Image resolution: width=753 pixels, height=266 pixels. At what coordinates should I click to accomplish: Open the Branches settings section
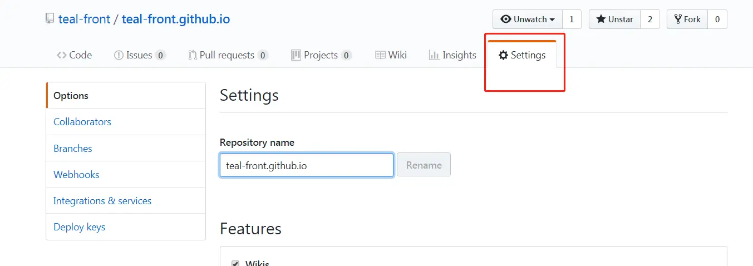click(73, 149)
